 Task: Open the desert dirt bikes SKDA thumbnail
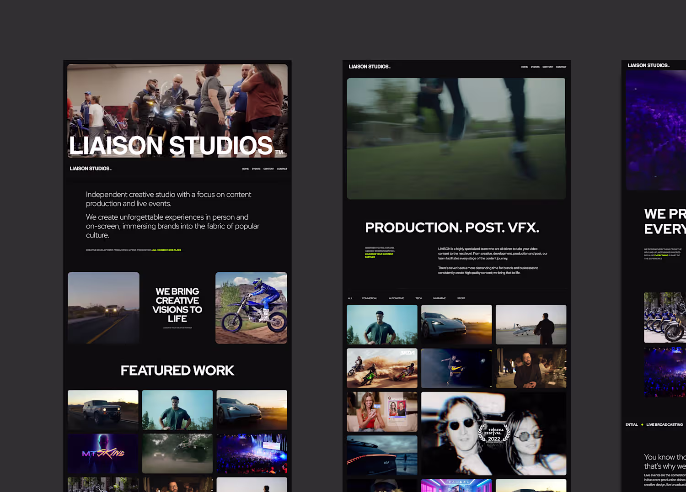[382, 368]
